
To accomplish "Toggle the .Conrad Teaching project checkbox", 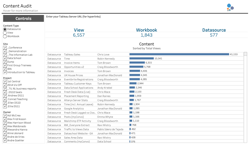I will point(5,99).
